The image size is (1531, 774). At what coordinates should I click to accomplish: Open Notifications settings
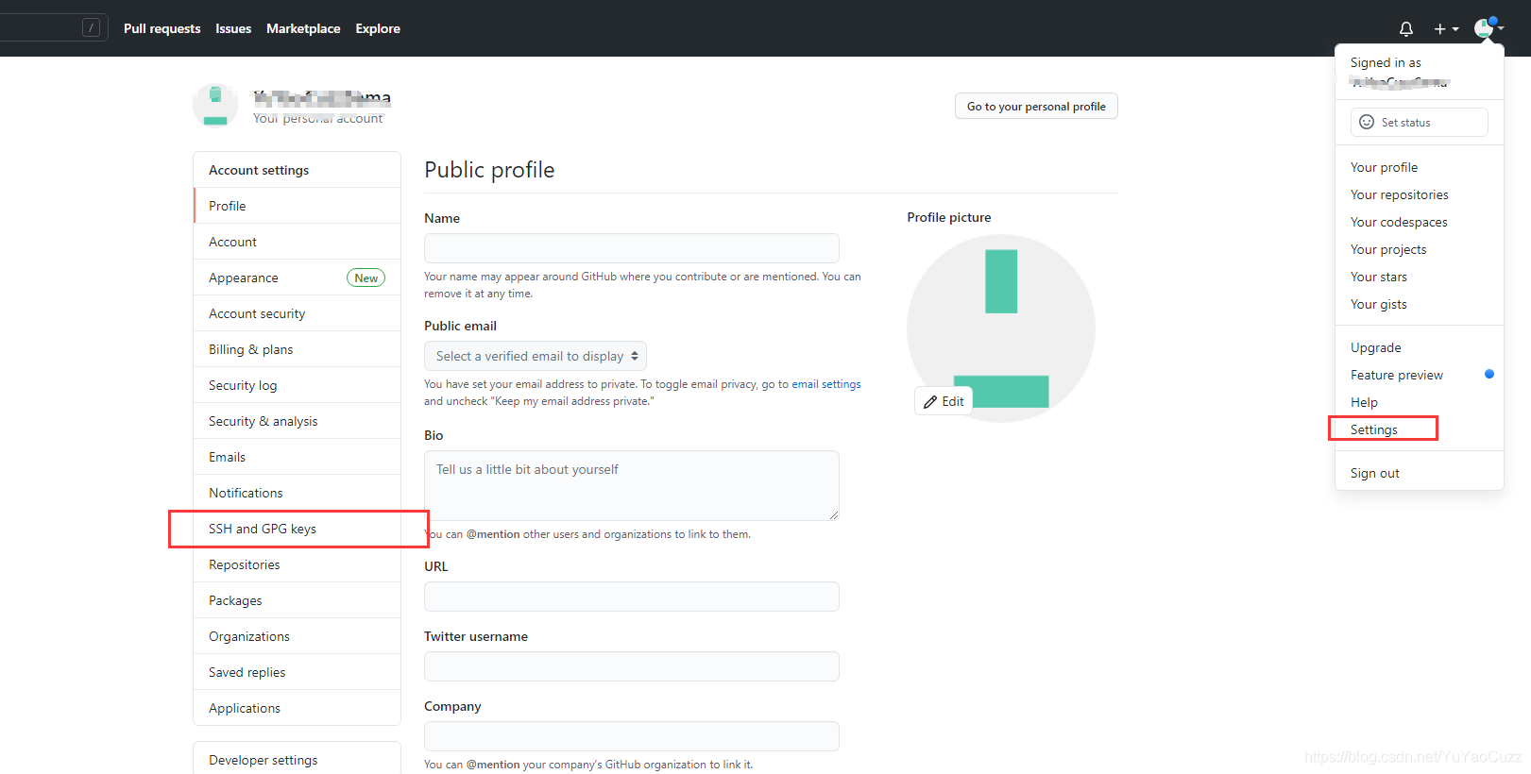pos(298,493)
